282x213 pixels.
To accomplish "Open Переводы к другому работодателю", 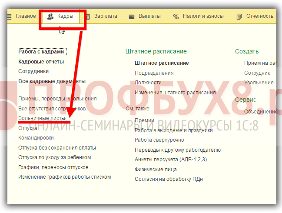I will coord(178,150).
